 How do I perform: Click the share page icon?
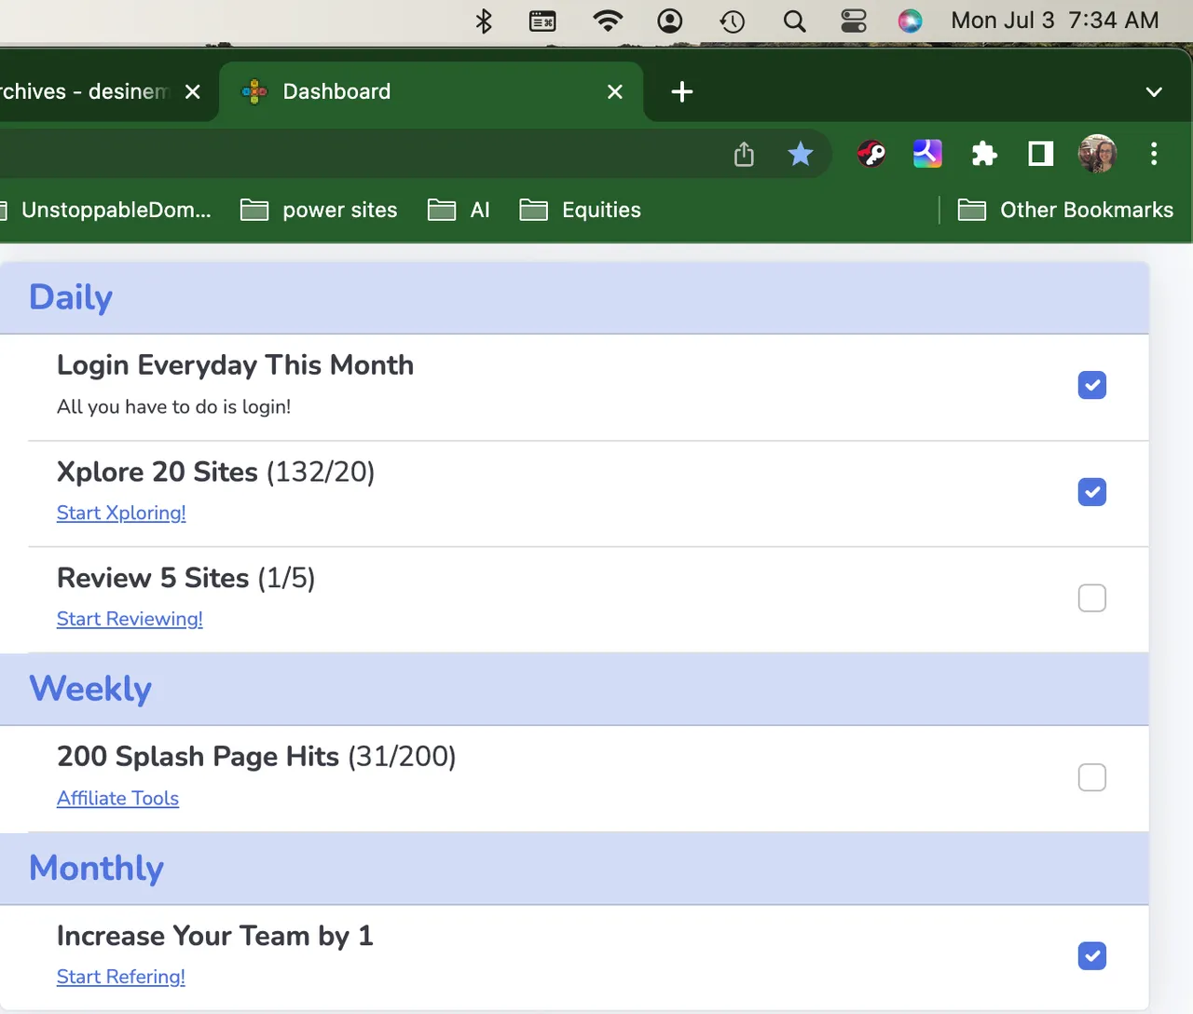744,154
